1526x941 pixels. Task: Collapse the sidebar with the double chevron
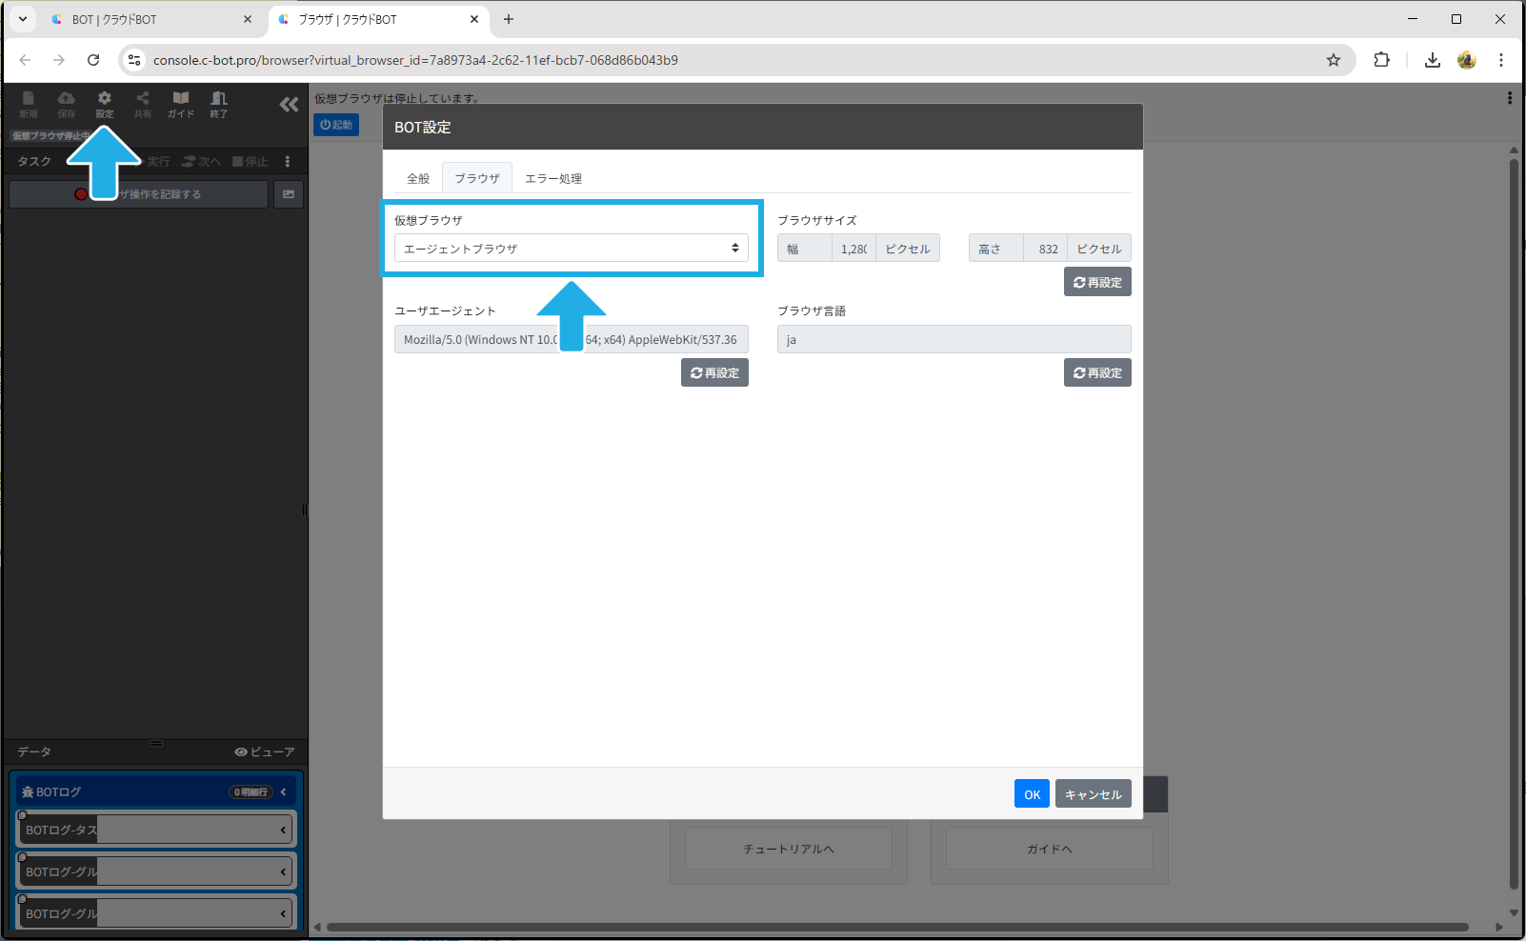point(289,105)
